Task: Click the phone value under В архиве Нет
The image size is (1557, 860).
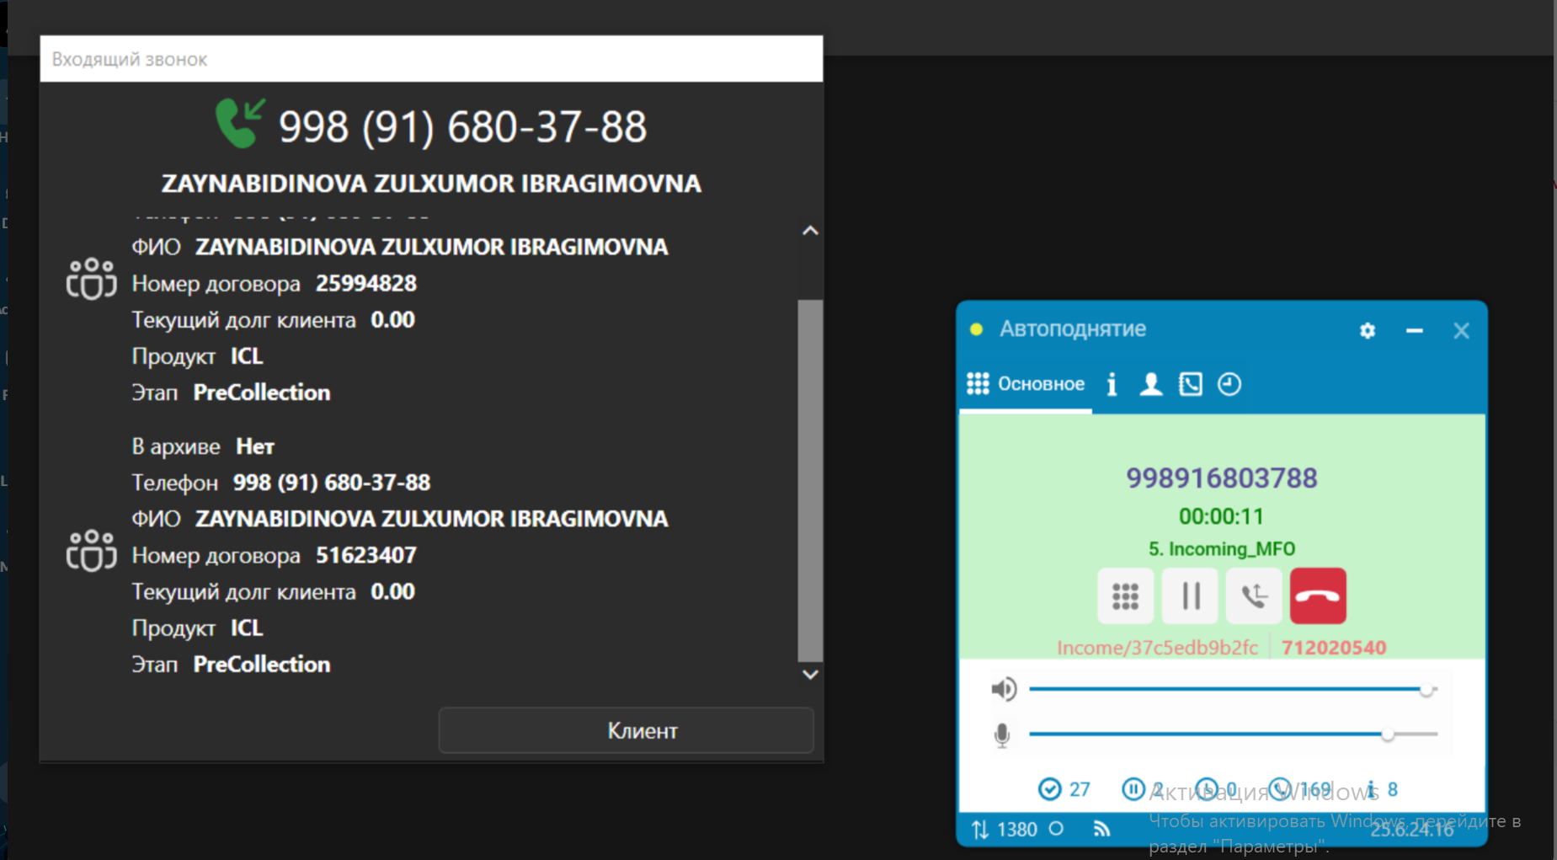Action: pos(331,483)
